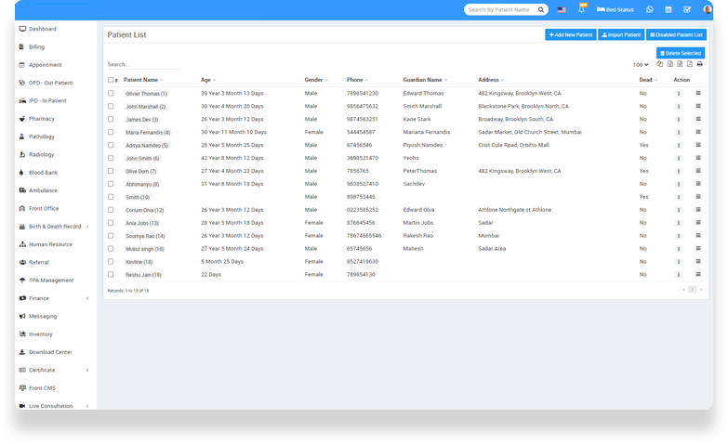Open the notifications bell icon
728x444 pixels.
tap(582, 9)
